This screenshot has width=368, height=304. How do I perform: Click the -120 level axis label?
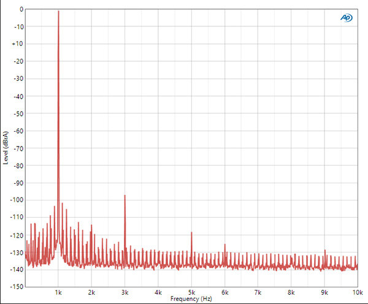tap(17, 235)
